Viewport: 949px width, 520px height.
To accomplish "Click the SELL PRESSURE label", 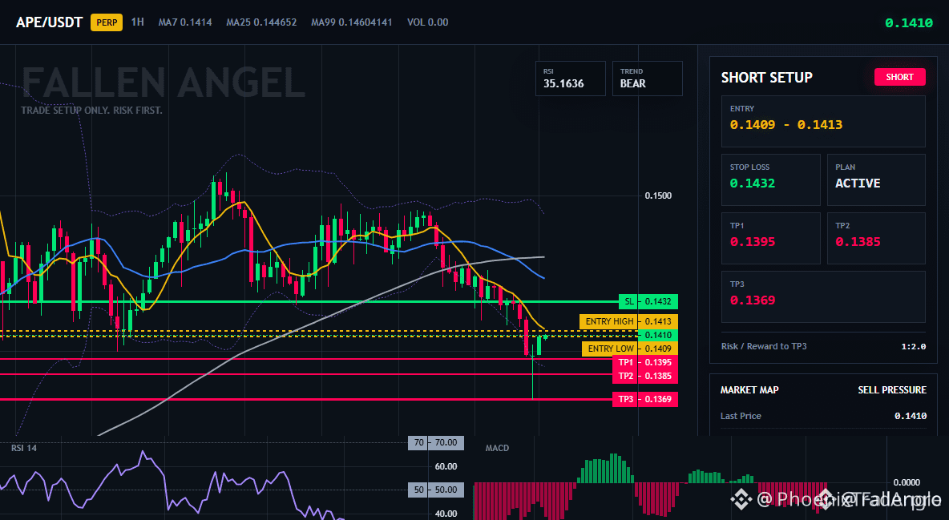I will point(891,390).
